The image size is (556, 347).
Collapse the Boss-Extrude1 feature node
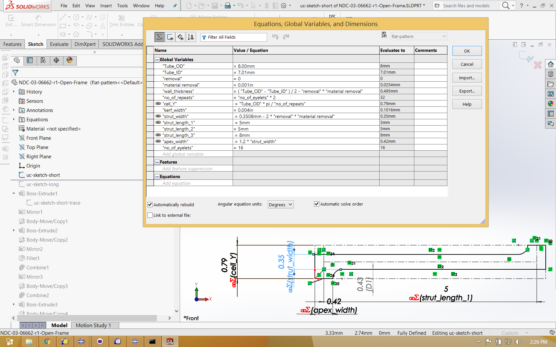14,193
